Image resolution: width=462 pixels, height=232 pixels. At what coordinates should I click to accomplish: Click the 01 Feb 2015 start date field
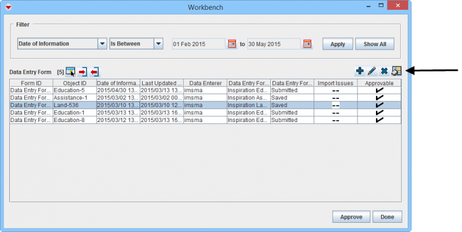pyautogui.click(x=198, y=44)
